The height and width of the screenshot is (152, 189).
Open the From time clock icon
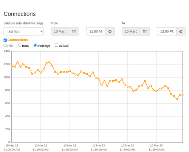pyautogui.click(x=110, y=31)
